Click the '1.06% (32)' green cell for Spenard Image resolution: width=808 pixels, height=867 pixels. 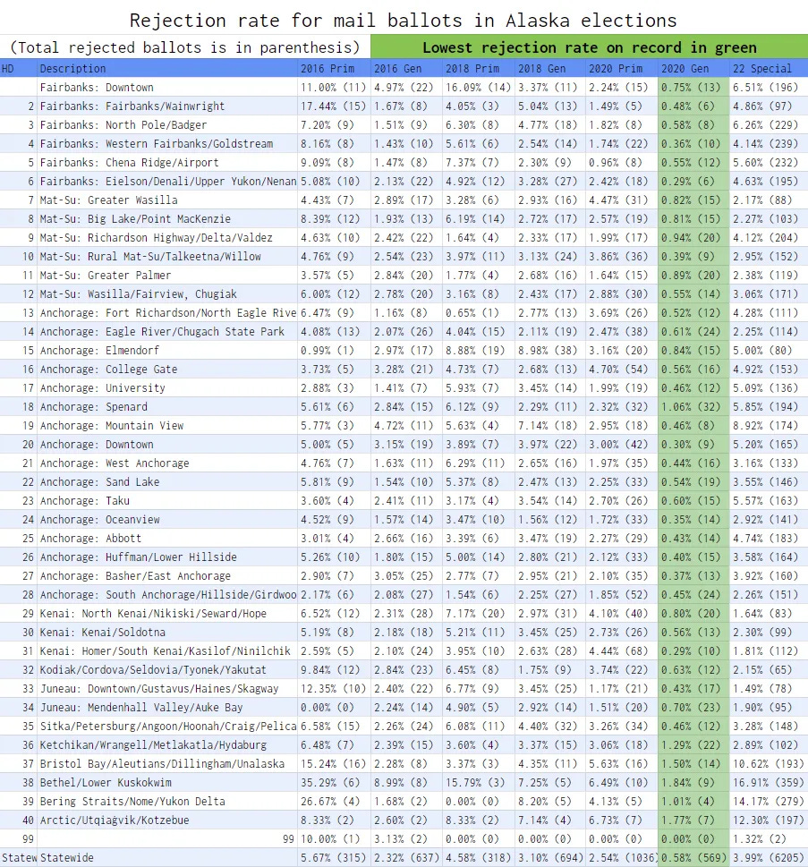click(x=693, y=407)
